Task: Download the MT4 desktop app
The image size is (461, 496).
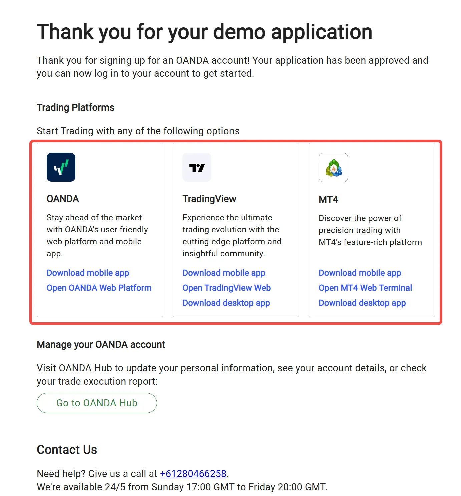Action: point(362,303)
